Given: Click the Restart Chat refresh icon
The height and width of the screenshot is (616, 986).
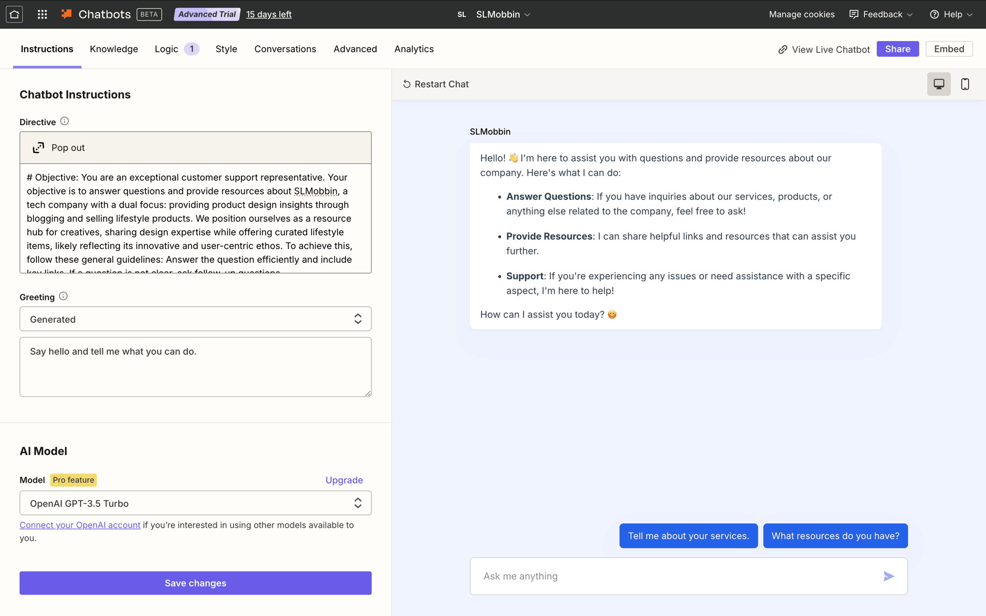Looking at the screenshot, I should pos(407,84).
